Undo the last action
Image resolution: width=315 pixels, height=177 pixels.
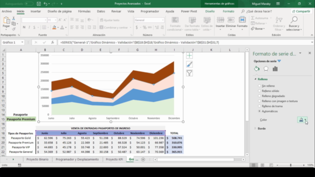click(x=46, y=3)
